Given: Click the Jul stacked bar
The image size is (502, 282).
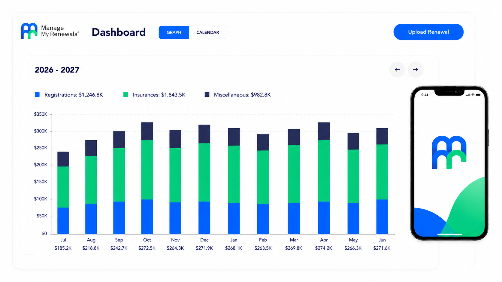Looking at the screenshot, I should 63,193.
